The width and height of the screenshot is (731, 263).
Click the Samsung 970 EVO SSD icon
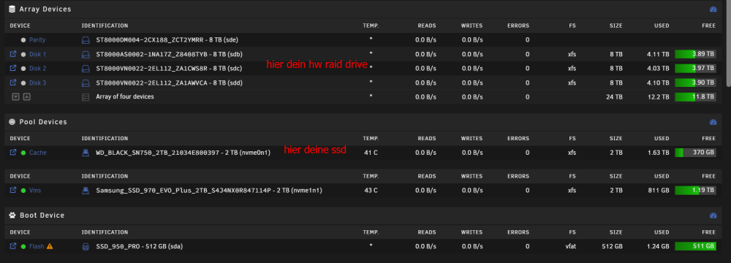point(86,190)
